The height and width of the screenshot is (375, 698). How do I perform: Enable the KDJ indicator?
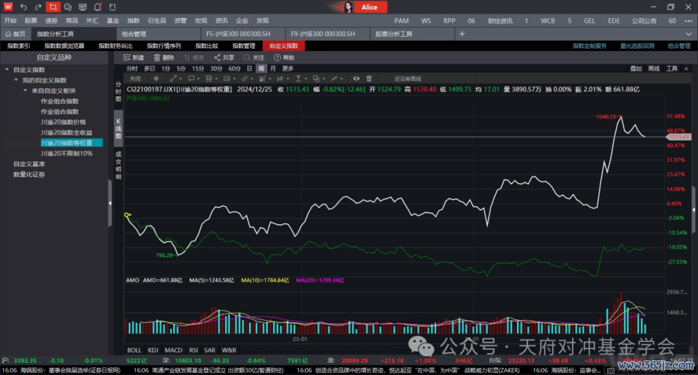(153, 350)
